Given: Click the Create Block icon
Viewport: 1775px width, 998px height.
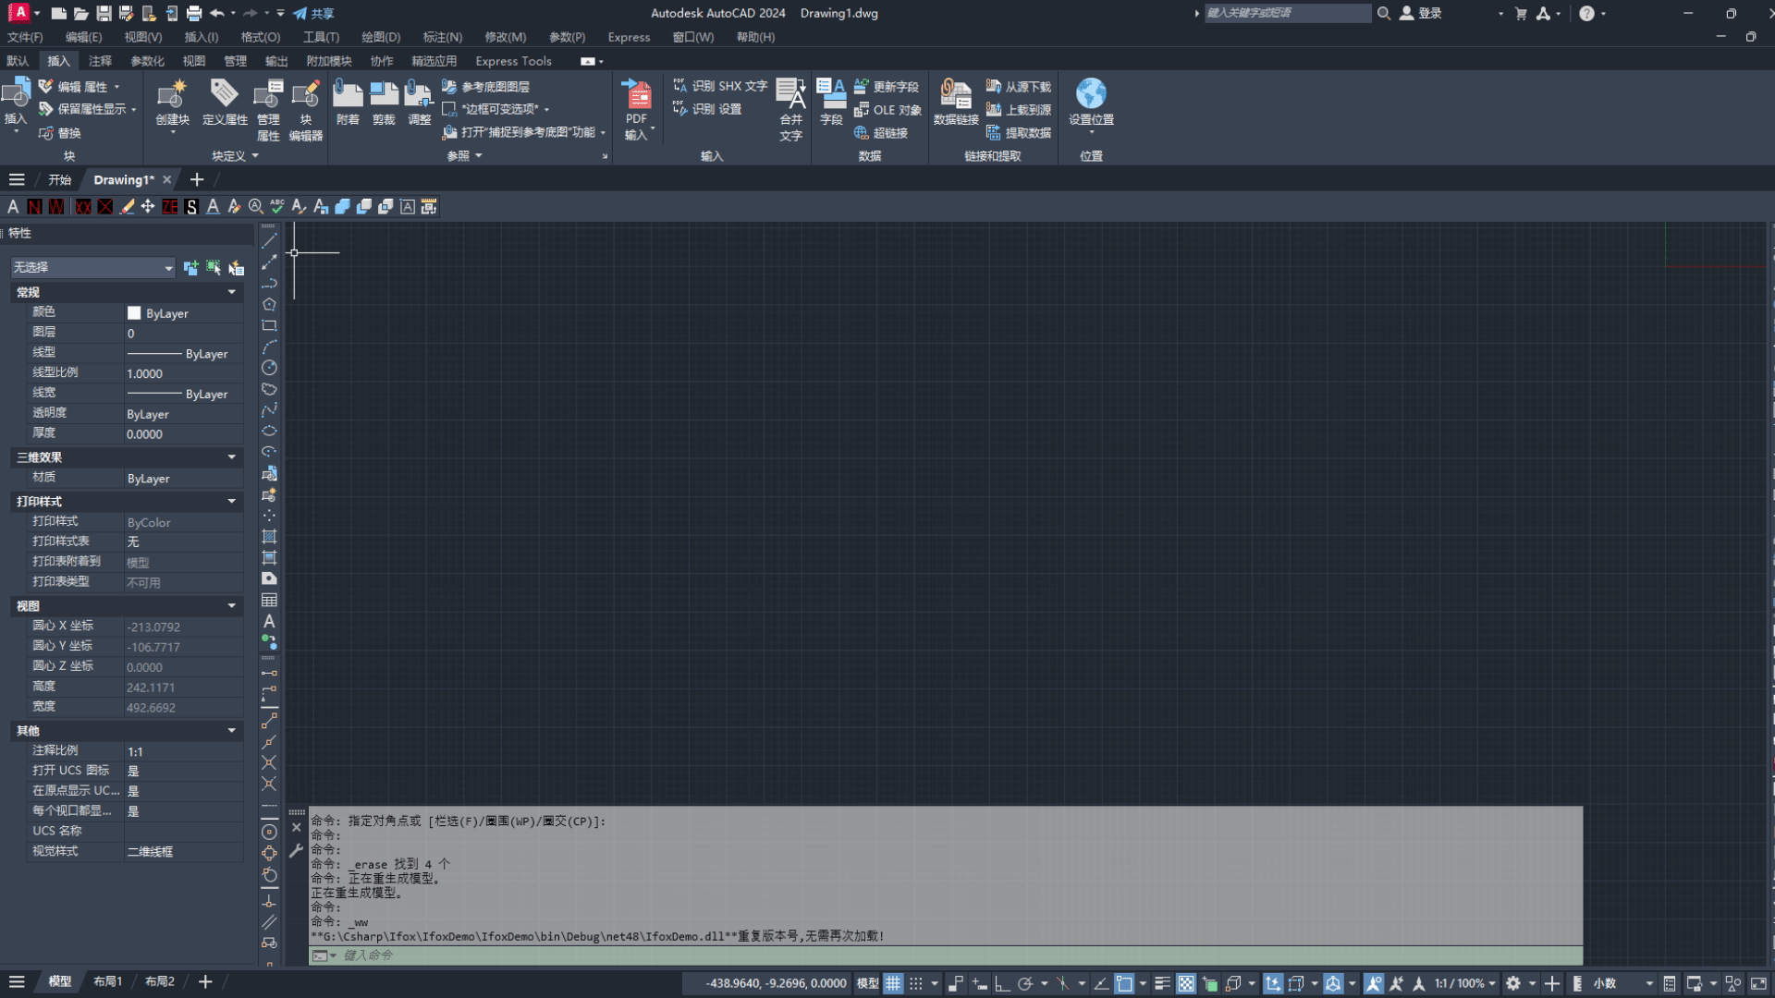Looking at the screenshot, I should pos(172,94).
